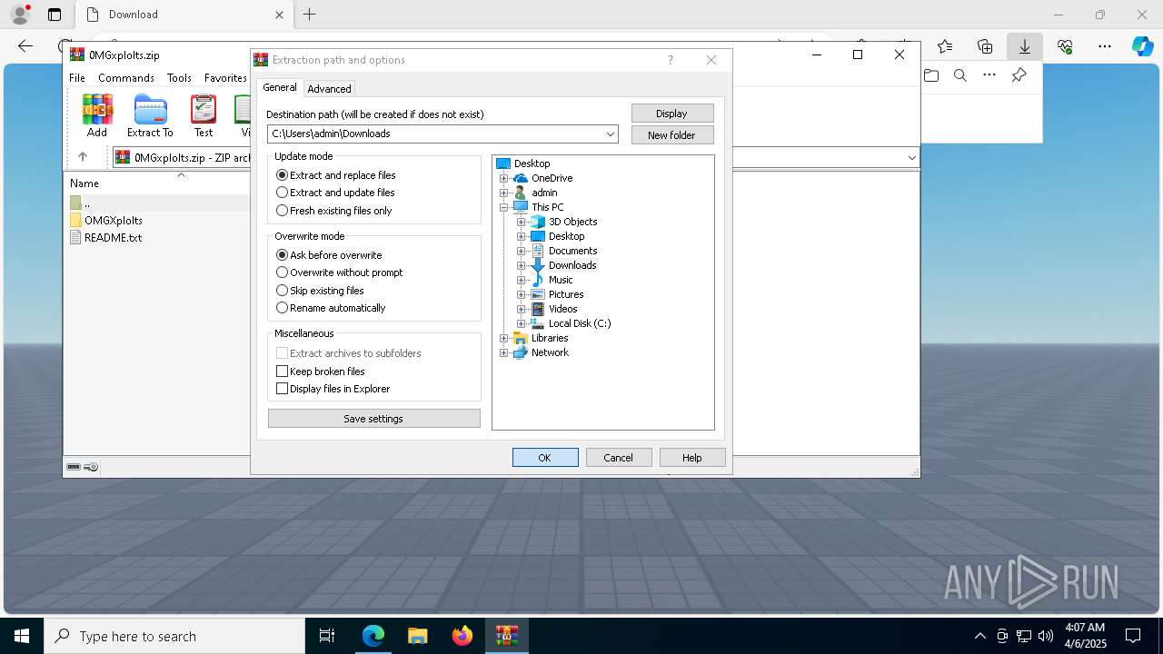1163x654 pixels.
Task: Expand the Documents tree node
Action: tap(522, 251)
